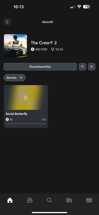Open The Crew 2 cover thumbnail

coord(16,46)
